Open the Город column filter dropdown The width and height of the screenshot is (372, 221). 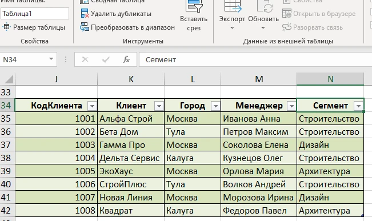[215, 106]
